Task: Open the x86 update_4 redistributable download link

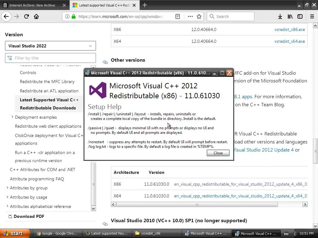Action: point(241,184)
